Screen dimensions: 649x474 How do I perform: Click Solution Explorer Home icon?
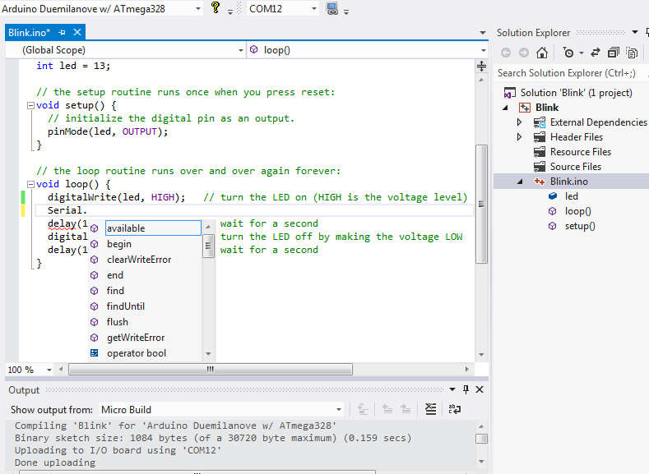click(542, 53)
